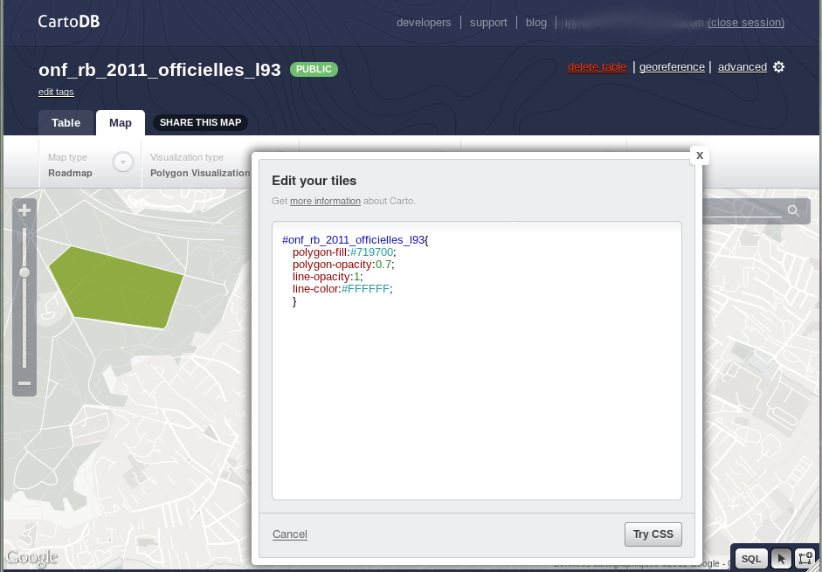
Task: Open the SQL query panel
Action: tap(751, 559)
